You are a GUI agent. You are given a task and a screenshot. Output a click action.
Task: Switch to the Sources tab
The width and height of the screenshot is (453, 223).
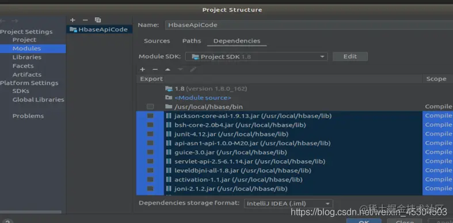pos(157,41)
